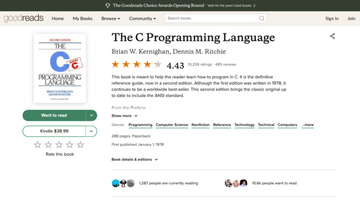
Task: Open the Kindle $38.99 purchase options dropdown
Action: (x=91, y=131)
